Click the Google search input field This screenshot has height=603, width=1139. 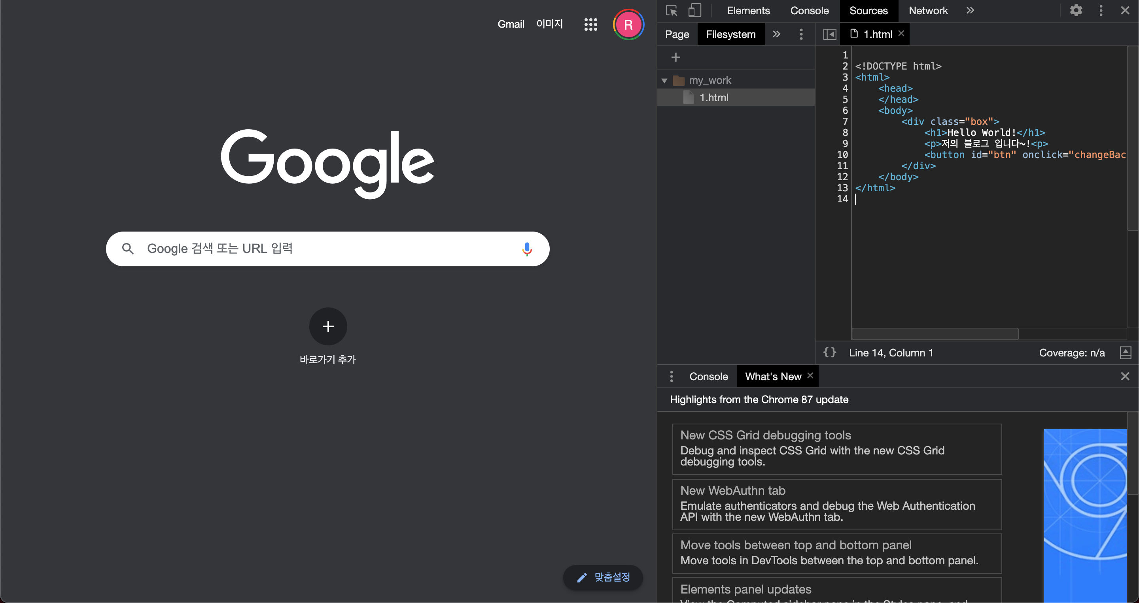tap(327, 249)
